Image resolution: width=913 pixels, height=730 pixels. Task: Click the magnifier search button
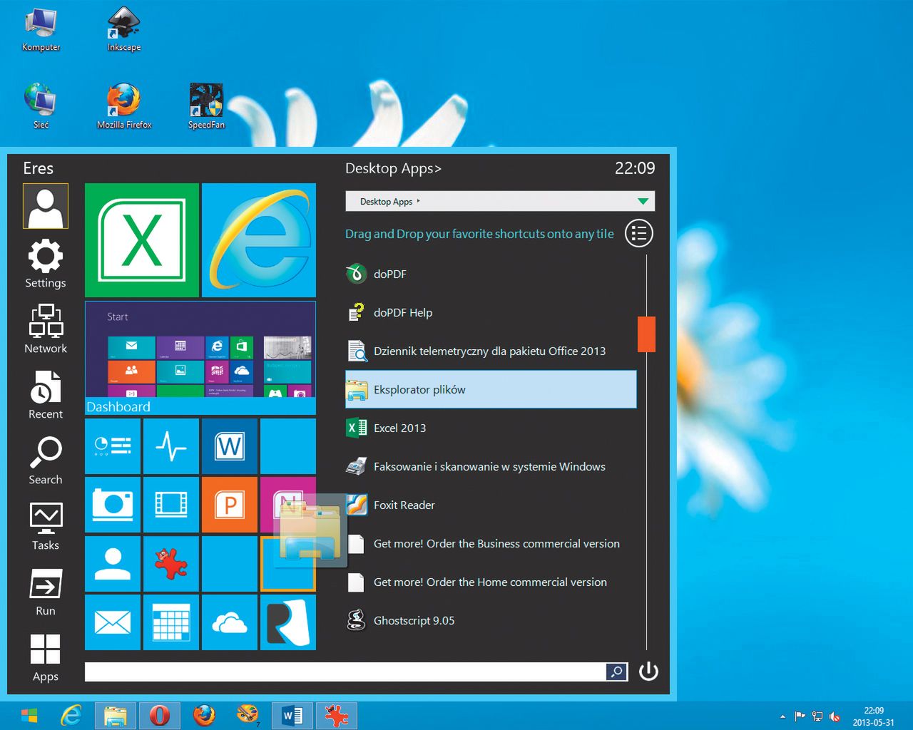coord(617,672)
